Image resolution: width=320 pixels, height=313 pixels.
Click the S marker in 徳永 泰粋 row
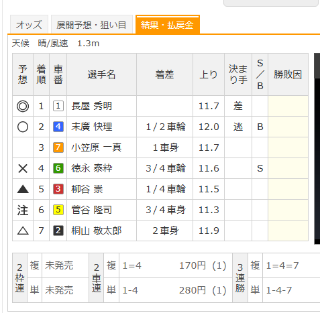pos(260,168)
